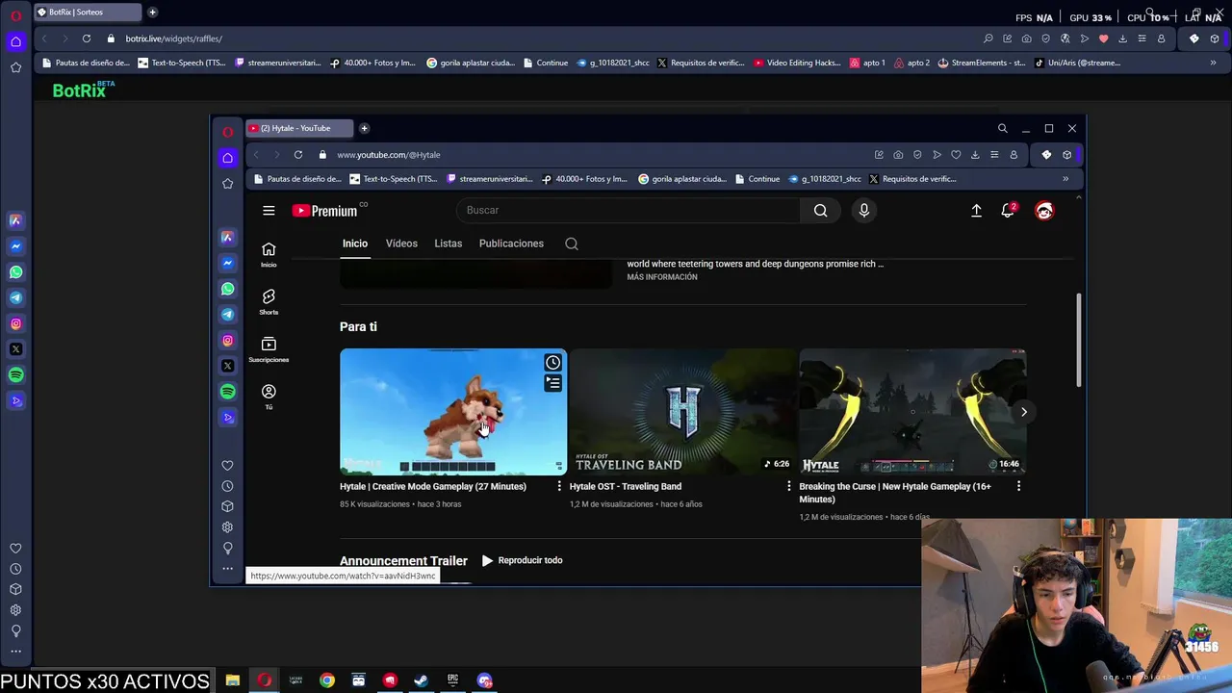This screenshot has height=693, width=1232.
Task: Select the Hytale - YouTube browser tab
Action: click(298, 128)
